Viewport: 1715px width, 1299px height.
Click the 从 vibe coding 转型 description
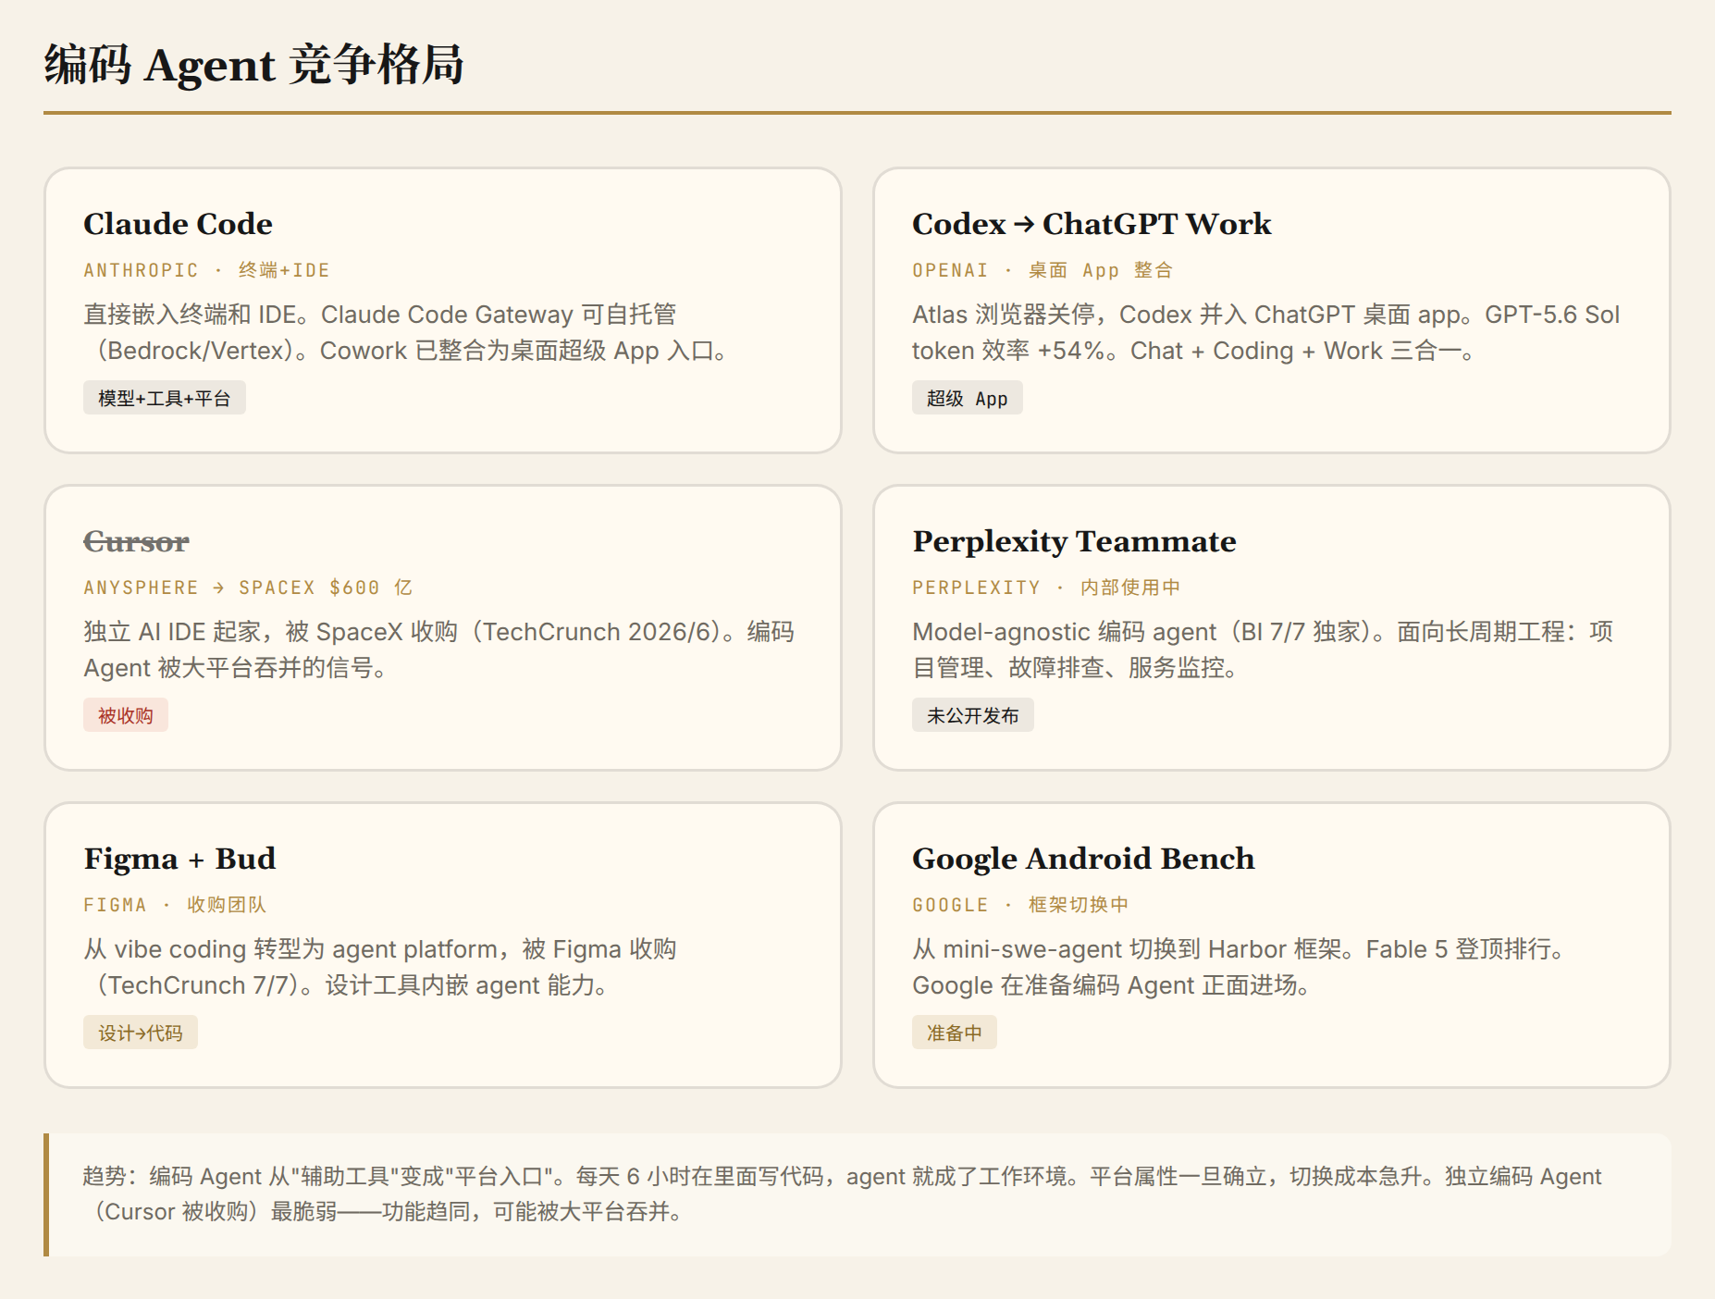pos(380,968)
